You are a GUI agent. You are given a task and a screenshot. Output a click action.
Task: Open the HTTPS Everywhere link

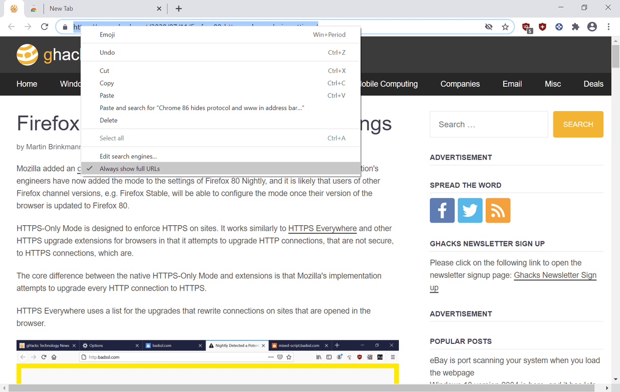[x=322, y=228]
